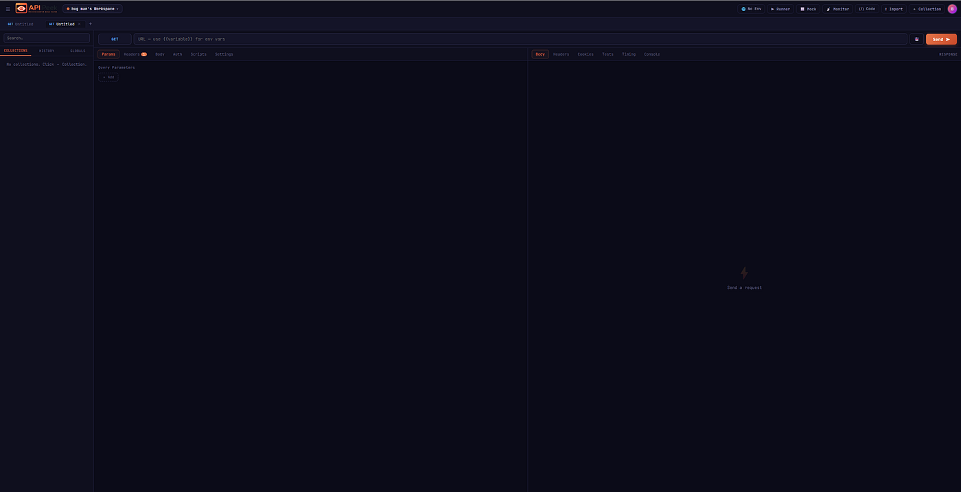Click the Import button
Viewport: 961px width, 492px height.
pos(894,9)
